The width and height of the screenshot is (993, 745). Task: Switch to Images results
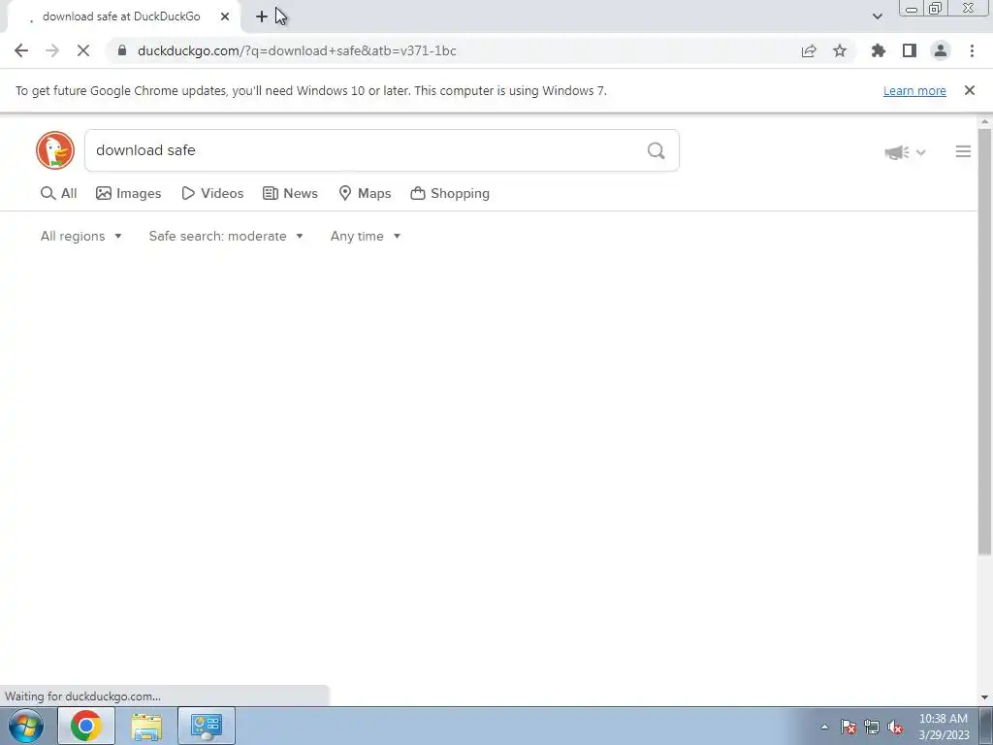129,193
